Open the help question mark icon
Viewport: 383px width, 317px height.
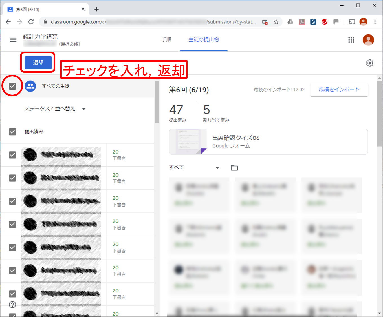[x=12, y=305]
